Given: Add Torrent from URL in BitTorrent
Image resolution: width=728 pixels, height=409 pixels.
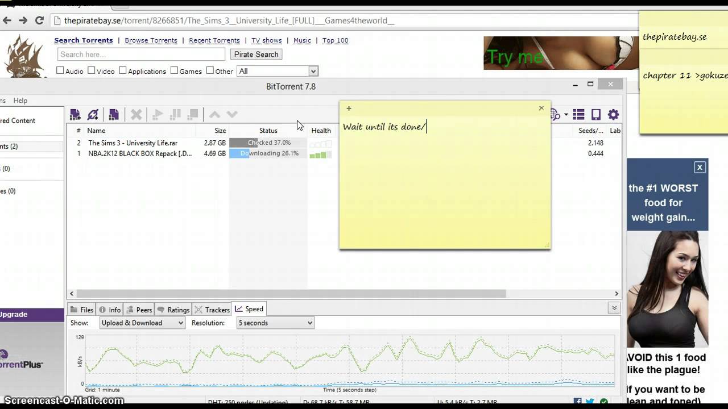Looking at the screenshot, I should point(93,115).
